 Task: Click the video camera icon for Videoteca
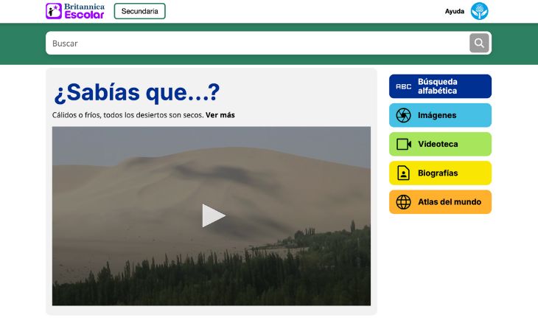click(403, 144)
